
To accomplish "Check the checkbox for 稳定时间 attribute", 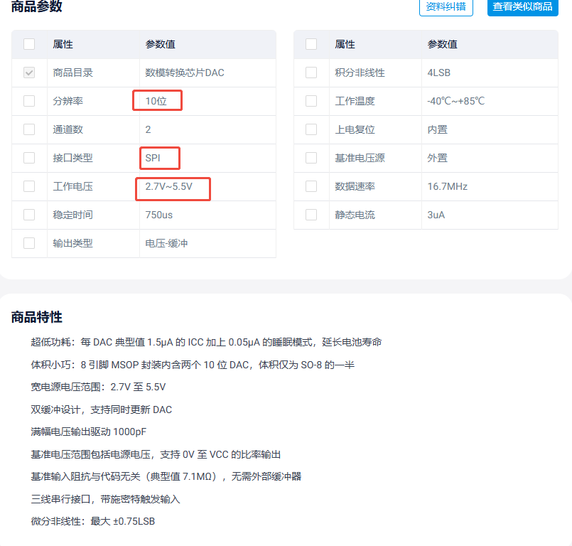I will (x=28, y=215).
